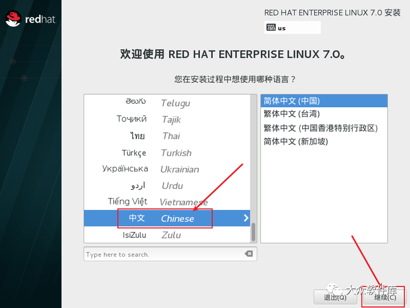Select Turkish language

click(167, 152)
